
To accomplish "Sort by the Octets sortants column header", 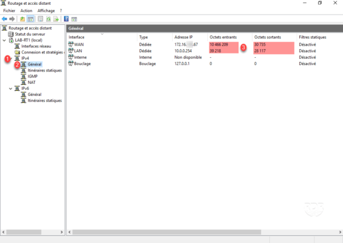I will (274, 37).
